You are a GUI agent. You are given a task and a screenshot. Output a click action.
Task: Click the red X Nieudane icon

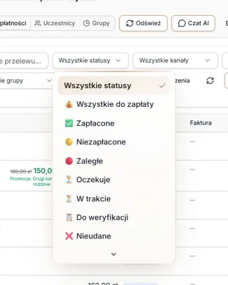(x=69, y=236)
